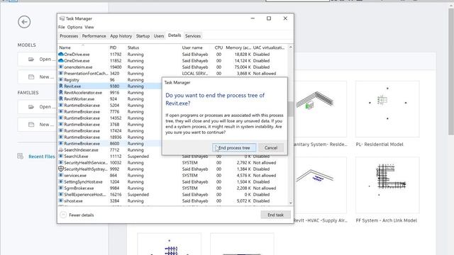Switch to the Performance tab
The width and height of the screenshot is (454, 255).
94,36
